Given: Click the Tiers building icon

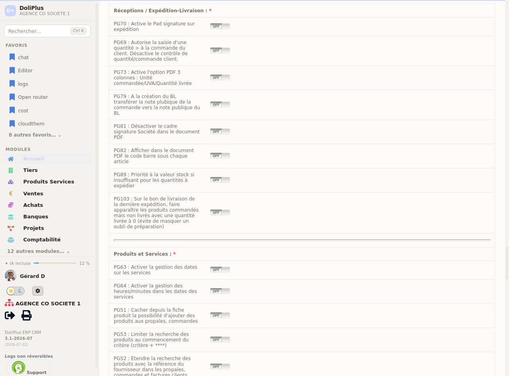Looking at the screenshot, I should [x=11, y=170].
